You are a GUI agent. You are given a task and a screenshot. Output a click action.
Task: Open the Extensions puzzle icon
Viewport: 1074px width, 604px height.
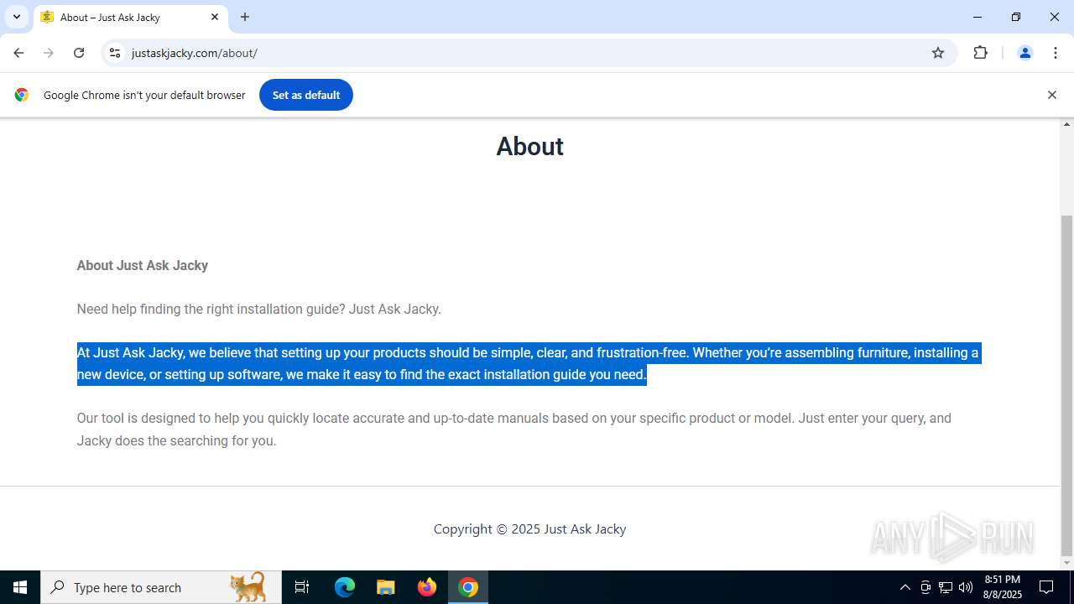coord(980,53)
